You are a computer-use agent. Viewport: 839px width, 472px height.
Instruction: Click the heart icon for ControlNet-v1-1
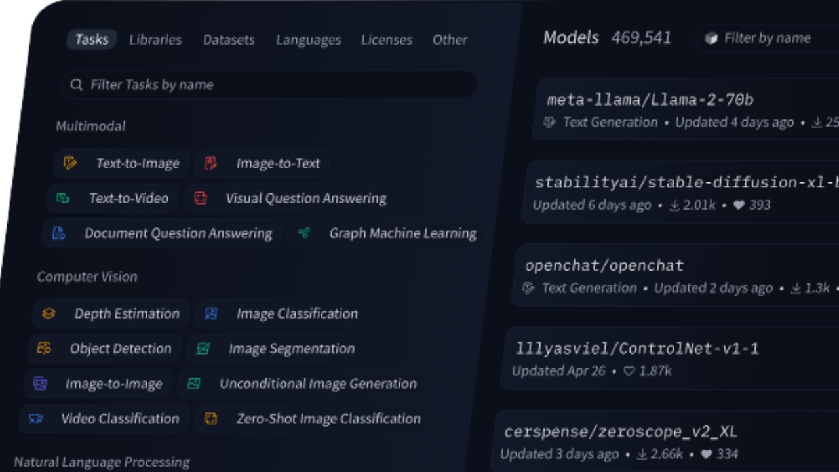coord(629,371)
